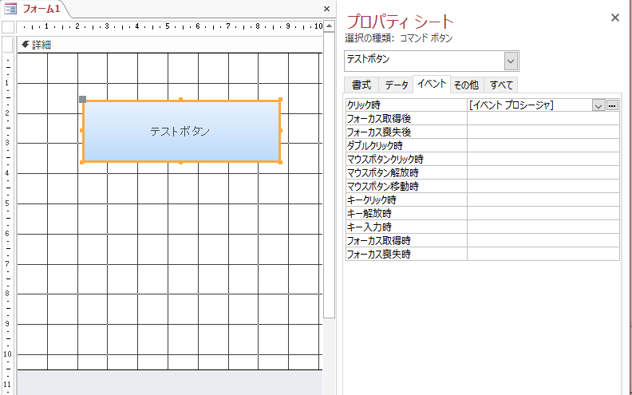Click the キー入力時 property label
632x395 pixels.
point(369,227)
